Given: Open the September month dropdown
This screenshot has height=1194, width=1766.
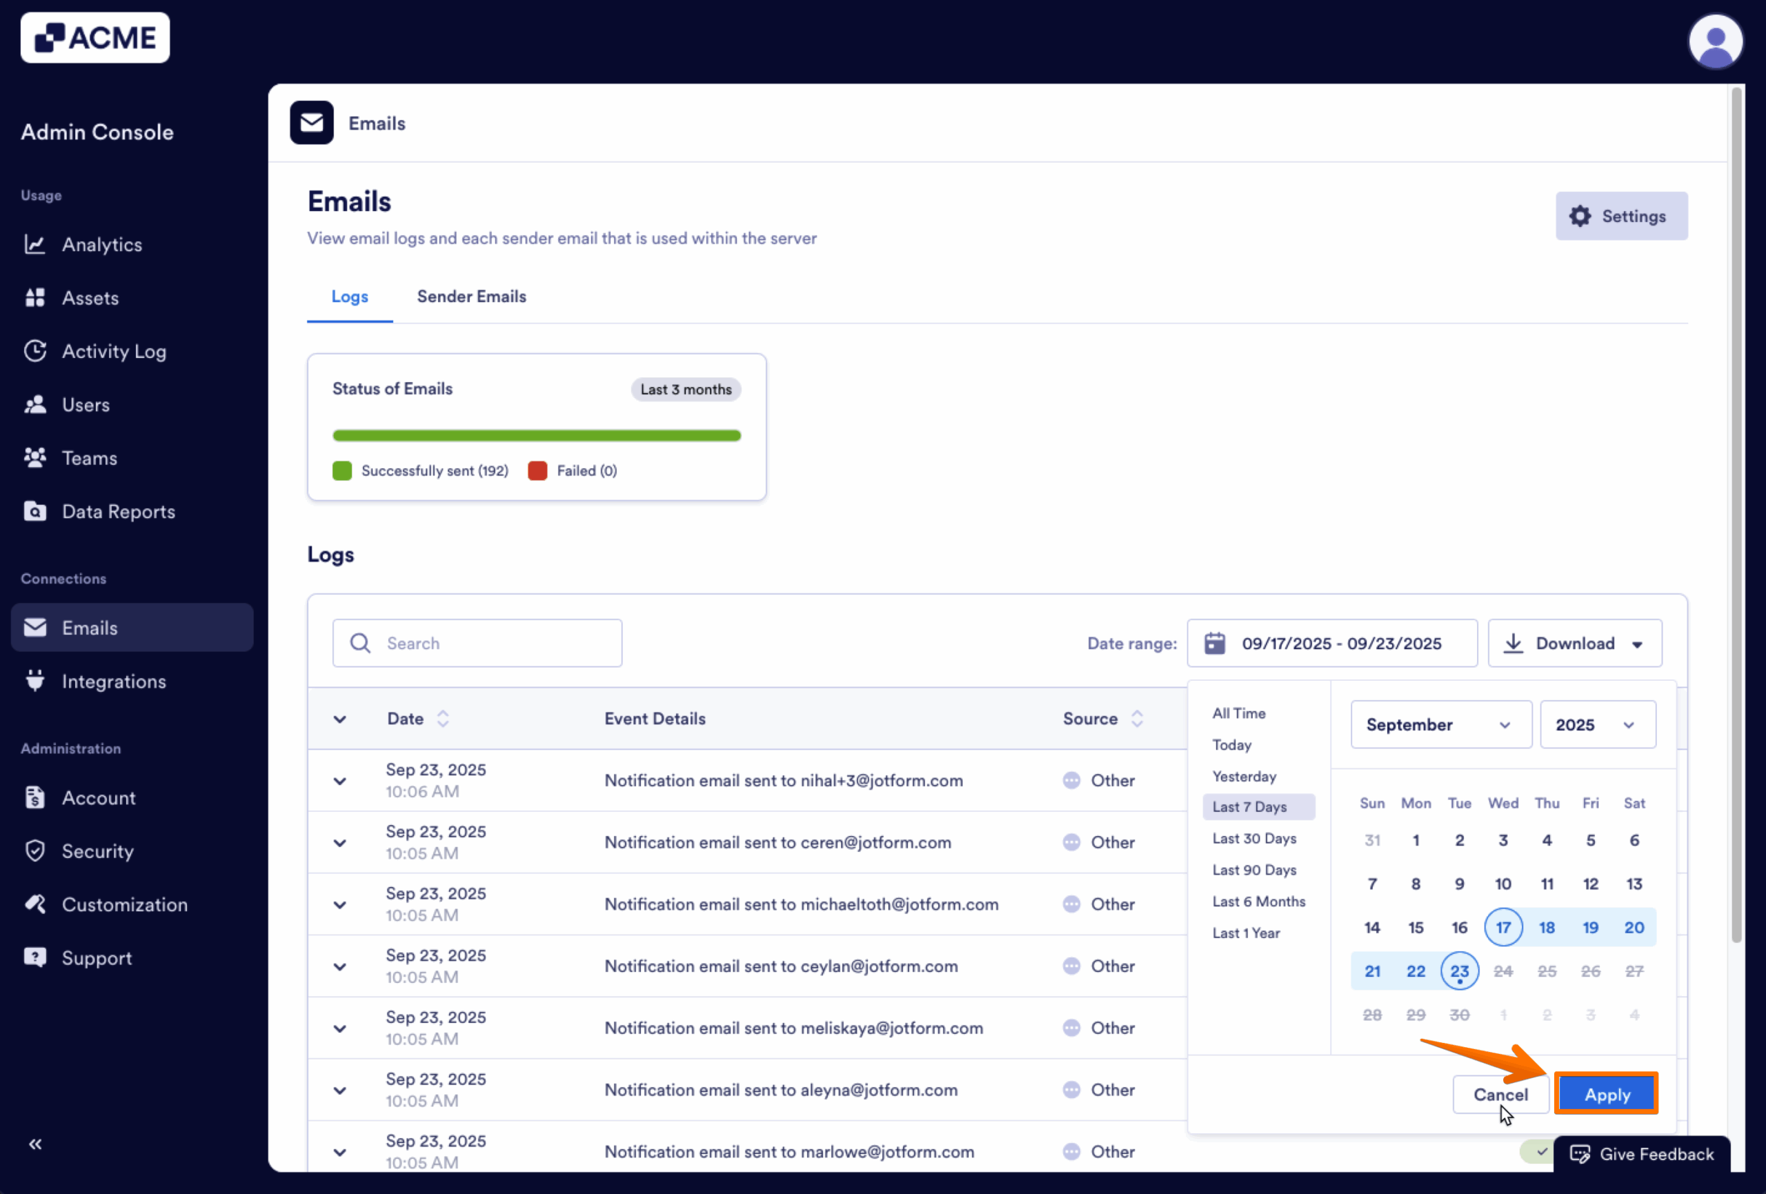Looking at the screenshot, I should [1440, 724].
